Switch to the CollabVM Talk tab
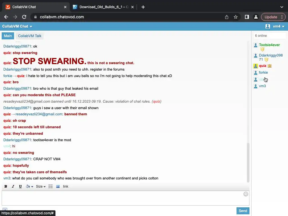The image size is (288, 216). click(x=30, y=36)
